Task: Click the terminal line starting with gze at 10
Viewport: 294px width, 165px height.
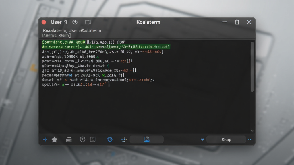Action: (x=89, y=70)
